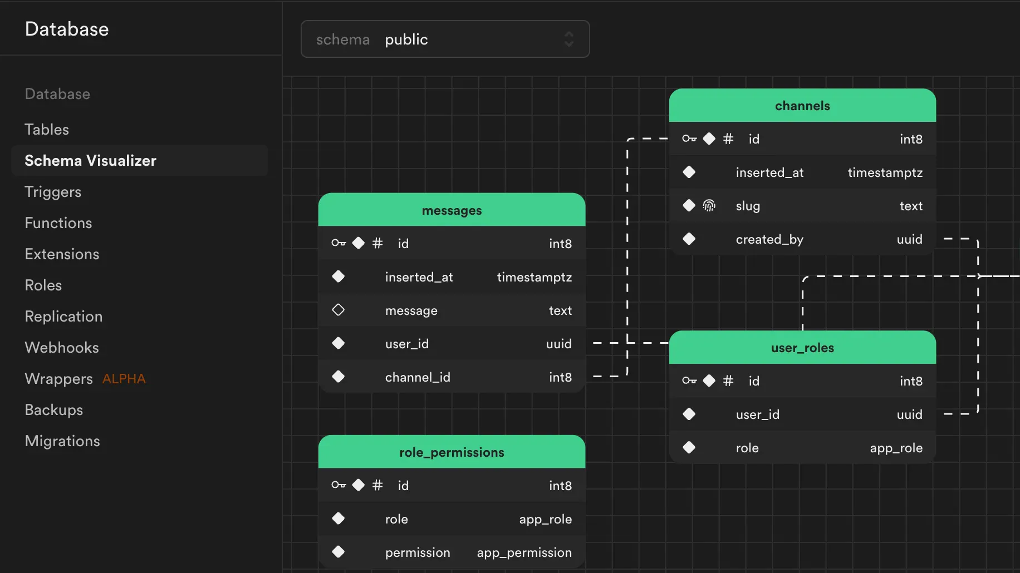
Task: Click the hash icon on user_roles id
Action: (x=728, y=381)
